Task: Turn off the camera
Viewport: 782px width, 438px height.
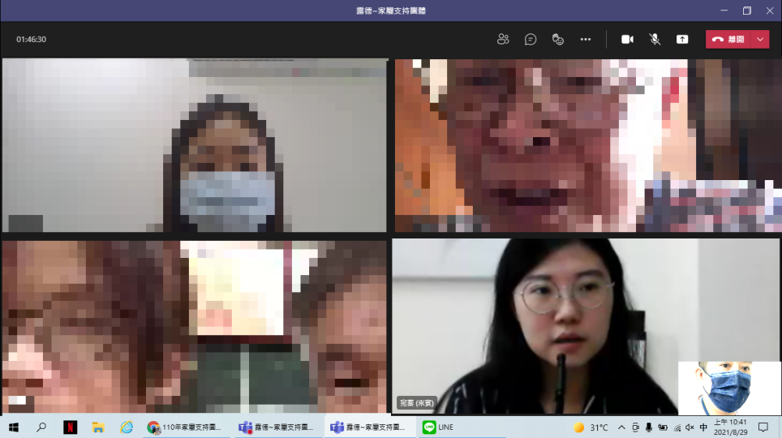Action: coord(627,39)
